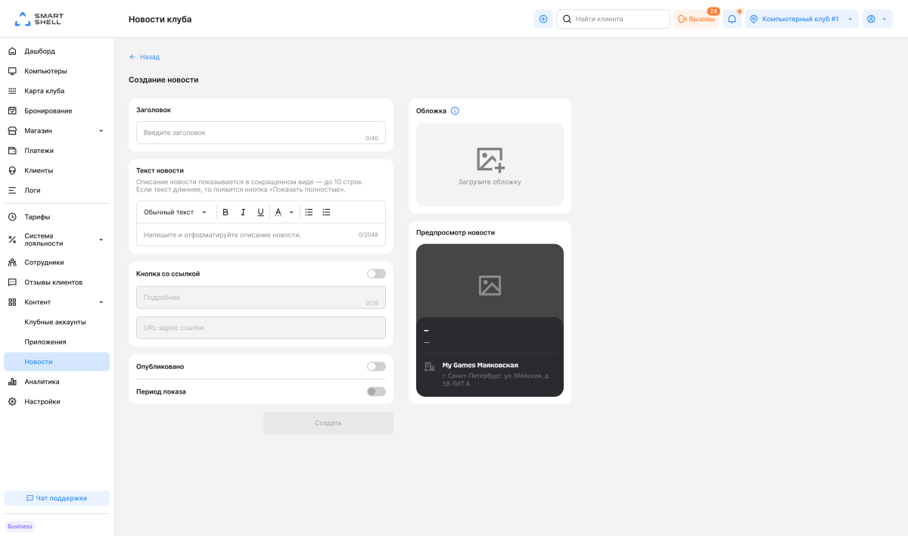Image resolution: width=908 pixels, height=536 pixels.
Task: Turn on the Published toggle
Action: click(x=376, y=366)
